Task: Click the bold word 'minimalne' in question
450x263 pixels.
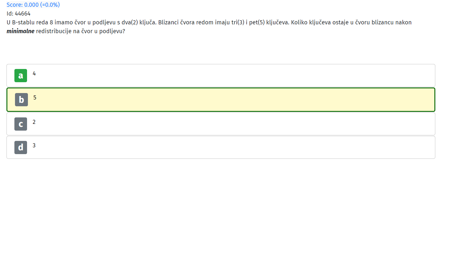Action: tap(21, 31)
